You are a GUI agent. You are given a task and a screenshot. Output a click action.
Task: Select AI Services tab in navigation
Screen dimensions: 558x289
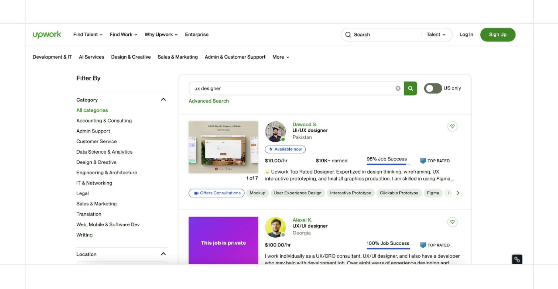[91, 57]
